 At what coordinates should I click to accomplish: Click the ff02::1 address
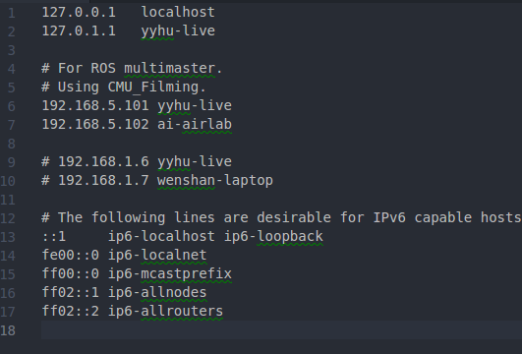71,292
